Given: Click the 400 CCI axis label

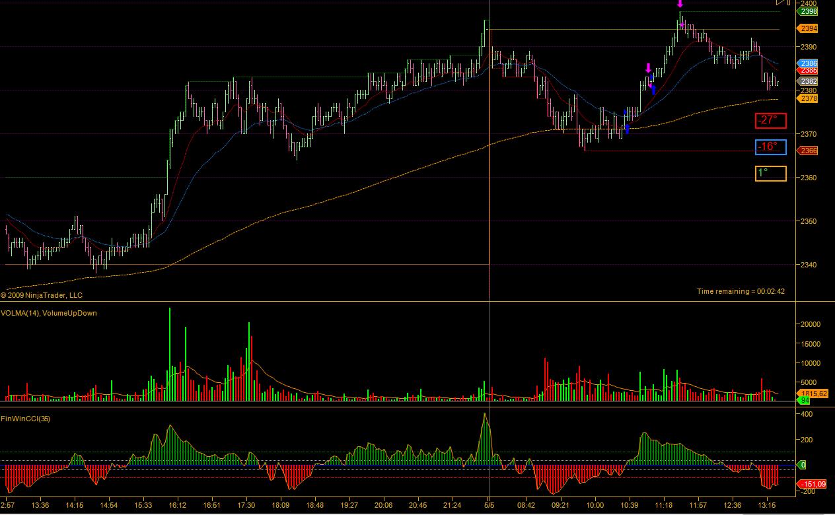Looking at the screenshot, I should tap(807, 414).
